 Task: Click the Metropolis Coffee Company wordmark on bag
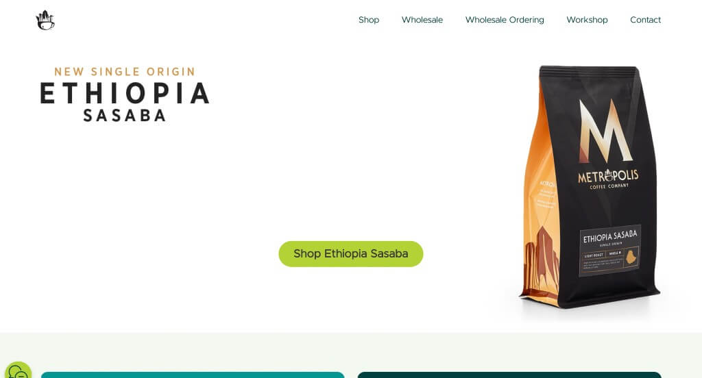tap(608, 179)
